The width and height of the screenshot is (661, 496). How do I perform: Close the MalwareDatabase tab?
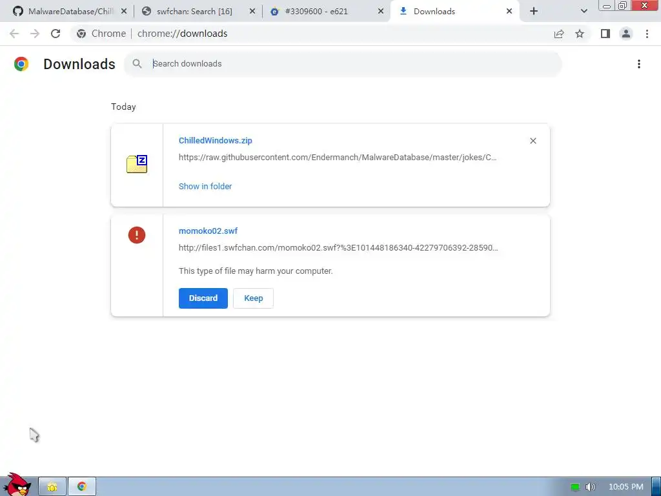tap(124, 12)
